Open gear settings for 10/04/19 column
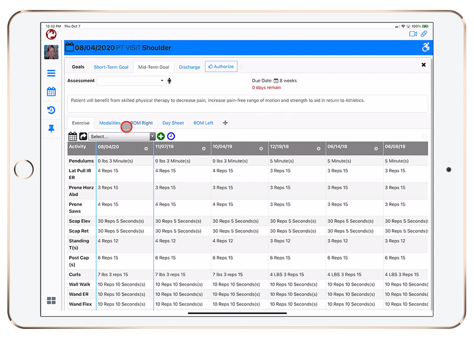This screenshot has height=340, width=474. [261, 149]
